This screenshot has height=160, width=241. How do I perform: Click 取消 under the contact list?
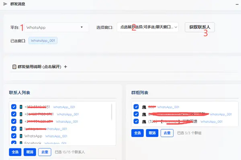pos(30,152)
